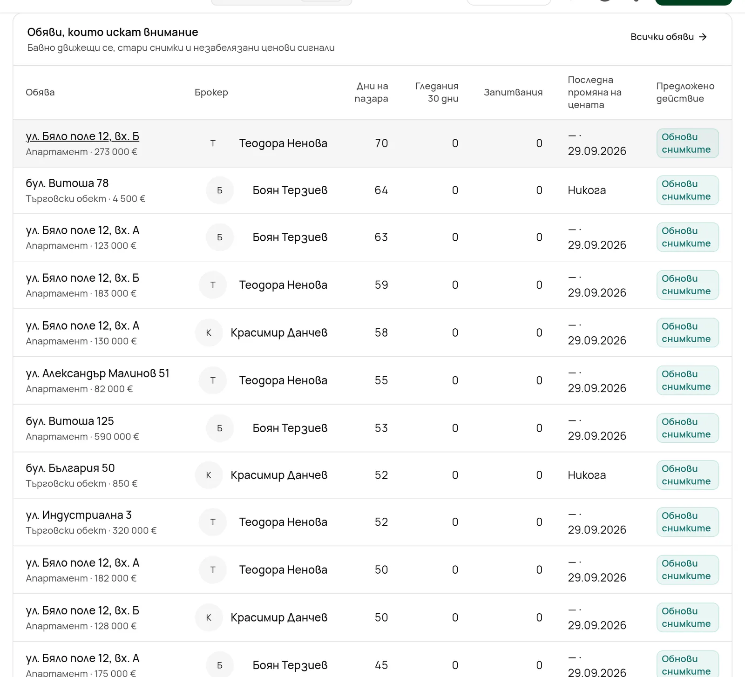Click the Т avatar in ул. Индустриална 3 row
Screen dimensions: 745x677
click(213, 522)
